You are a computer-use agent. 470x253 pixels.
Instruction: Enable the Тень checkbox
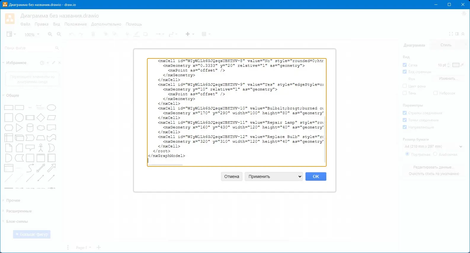(405, 93)
